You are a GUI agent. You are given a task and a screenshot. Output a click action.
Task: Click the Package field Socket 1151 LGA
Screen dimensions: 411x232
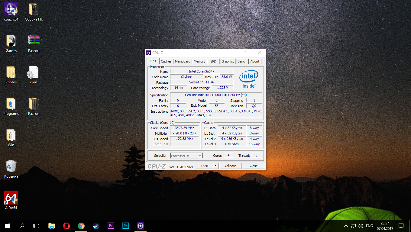click(202, 82)
